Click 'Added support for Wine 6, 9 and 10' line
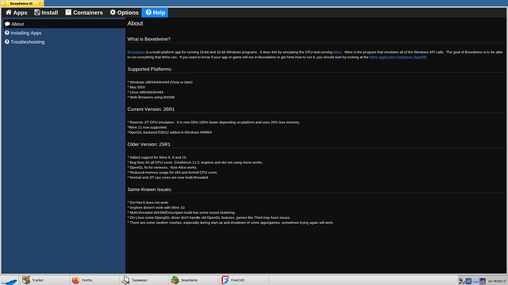508x285 pixels. pos(157,157)
